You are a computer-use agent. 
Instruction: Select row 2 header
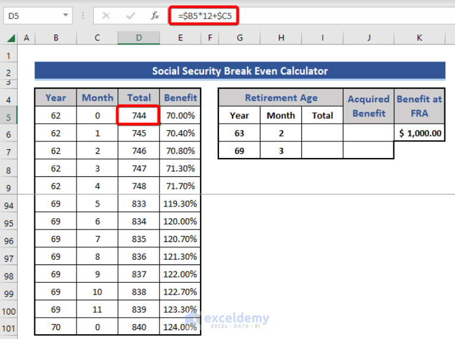[x=8, y=72]
